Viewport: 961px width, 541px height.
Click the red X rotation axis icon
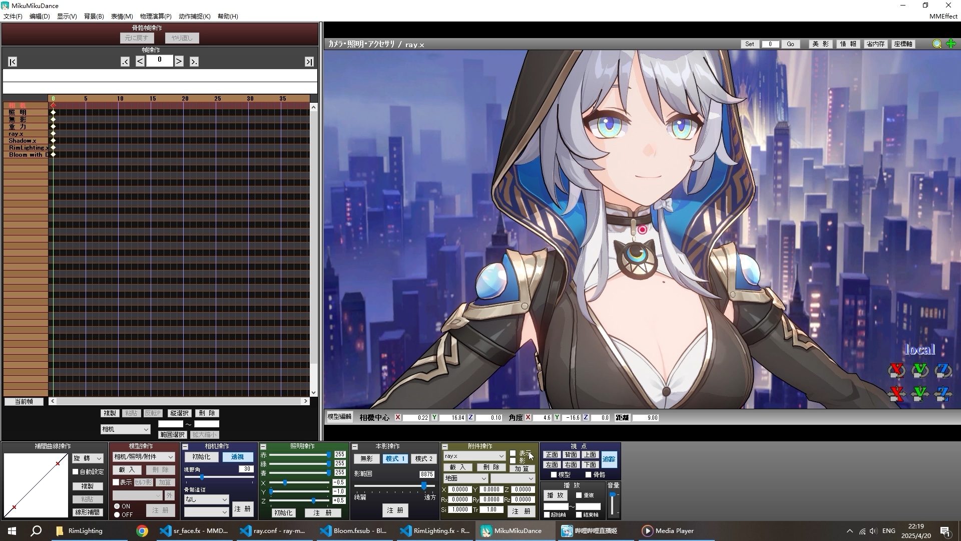point(896,370)
